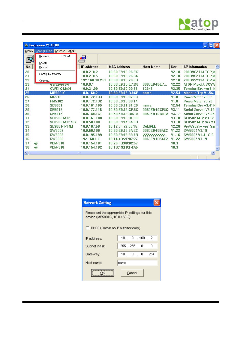243x344 pixels.
Task: Click the IP address input field
Action: [137, 238]
